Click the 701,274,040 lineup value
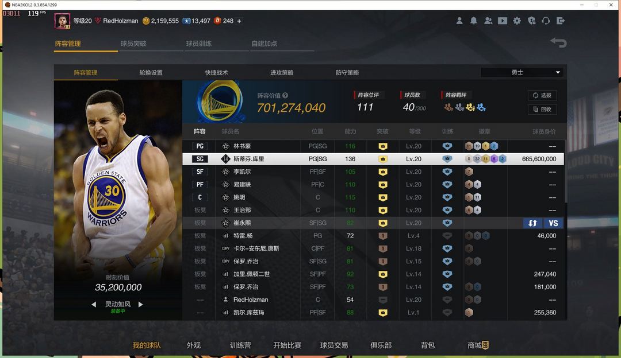Image resolution: width=621 pixels, height=358 pixels. click(x=291, y=108)
